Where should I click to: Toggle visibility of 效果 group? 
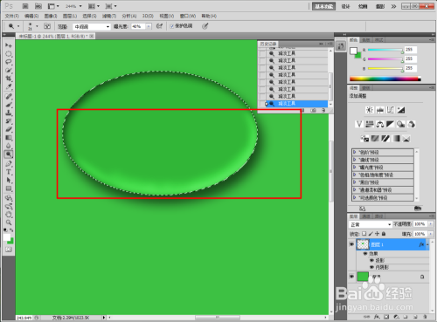[365, 254]
